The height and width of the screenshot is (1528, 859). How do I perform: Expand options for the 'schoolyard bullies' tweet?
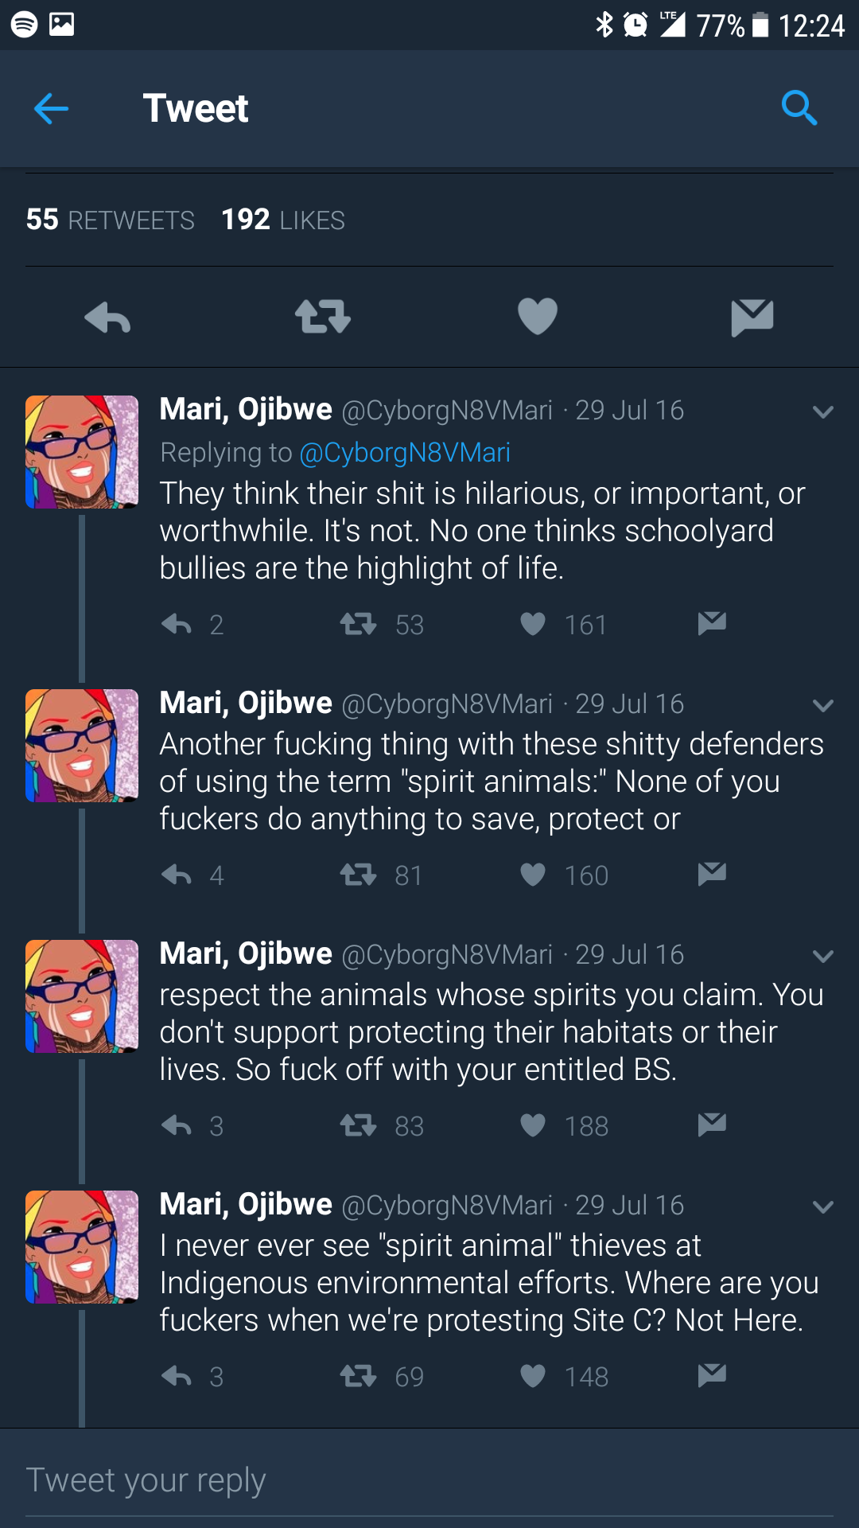point(823,411)
